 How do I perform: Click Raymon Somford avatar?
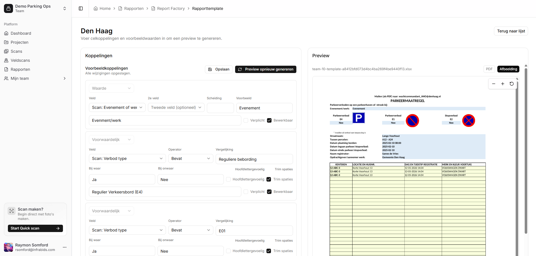click(x=8, y=247)
